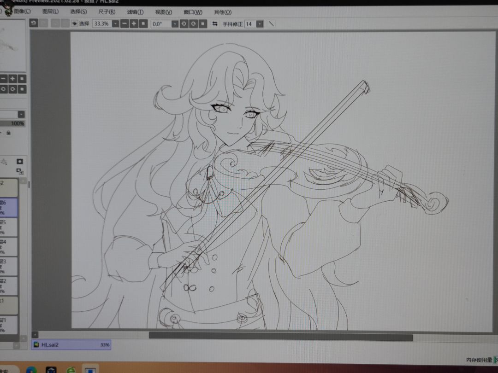Rotate the canvas counterclockwise
The height and width of the screenshot is (373, 498).
coord(184,24)
